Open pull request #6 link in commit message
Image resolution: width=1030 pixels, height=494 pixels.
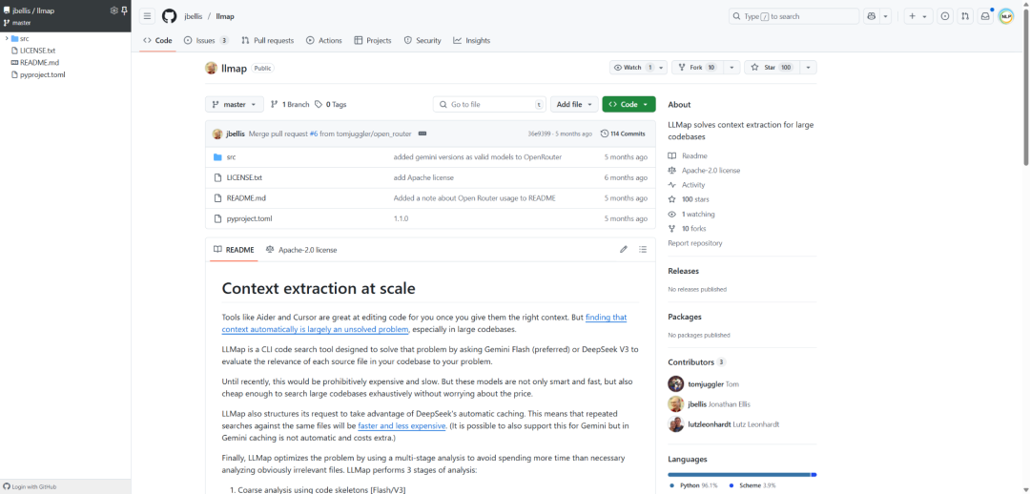click(x=314, y=134)
